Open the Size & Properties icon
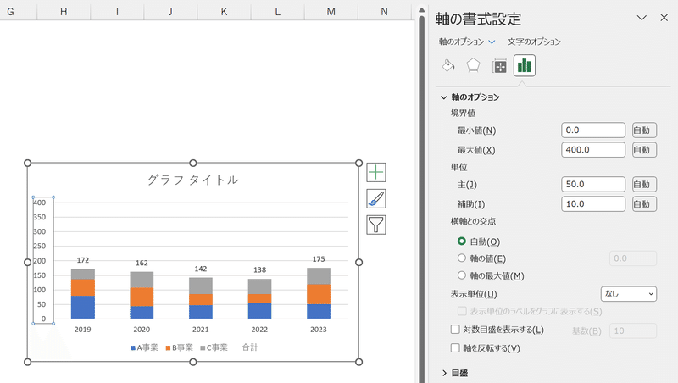 [x=499, y=66]
